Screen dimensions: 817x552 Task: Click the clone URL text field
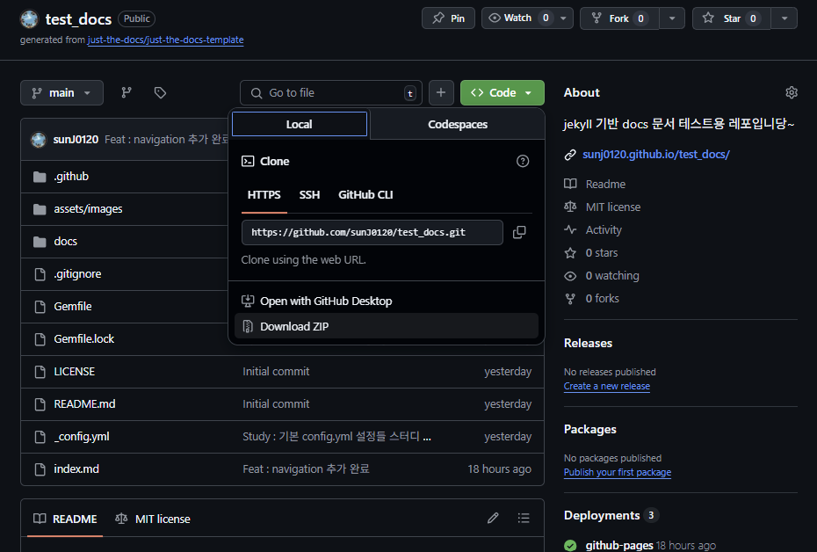[372, 232]
